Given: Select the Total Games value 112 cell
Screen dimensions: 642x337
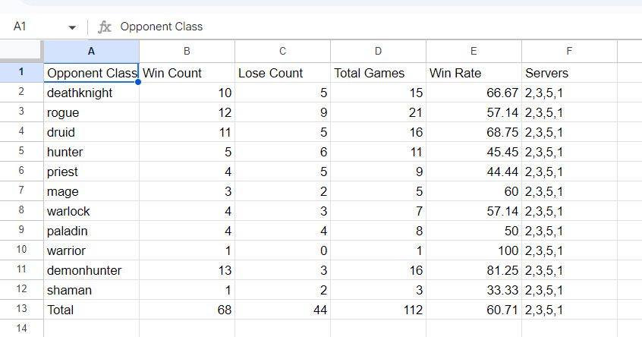Looking at the screenshot, I should [379, 310].
